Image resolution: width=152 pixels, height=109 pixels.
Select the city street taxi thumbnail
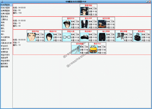pos(102,24)
